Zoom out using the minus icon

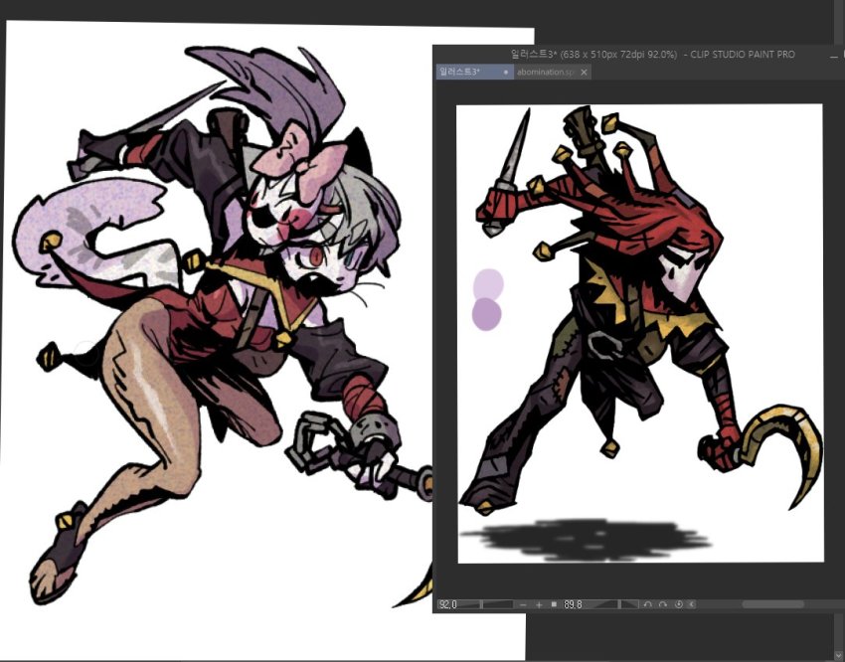(523, 603)
